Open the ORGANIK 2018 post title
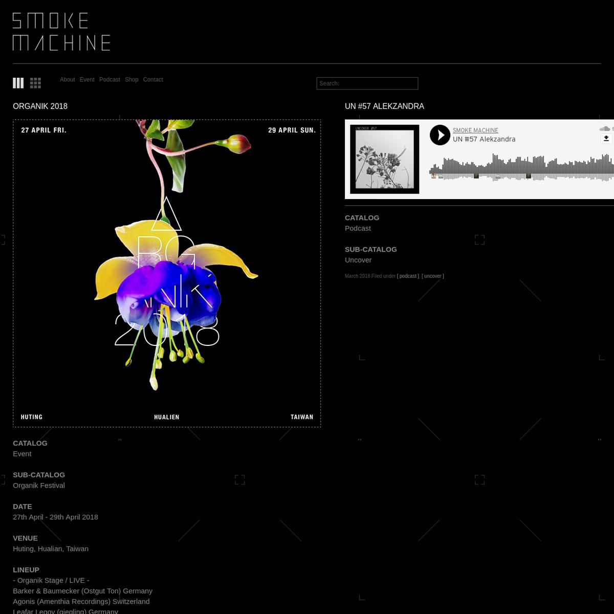The height and width of the screenshot is (614, 614). coord(40,106)
